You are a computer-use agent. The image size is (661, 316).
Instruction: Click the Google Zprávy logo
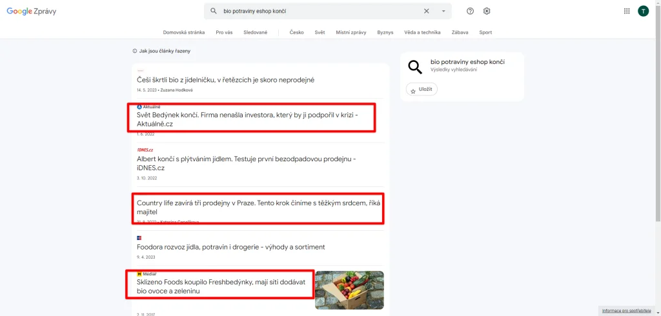click(x=31, y=12)
